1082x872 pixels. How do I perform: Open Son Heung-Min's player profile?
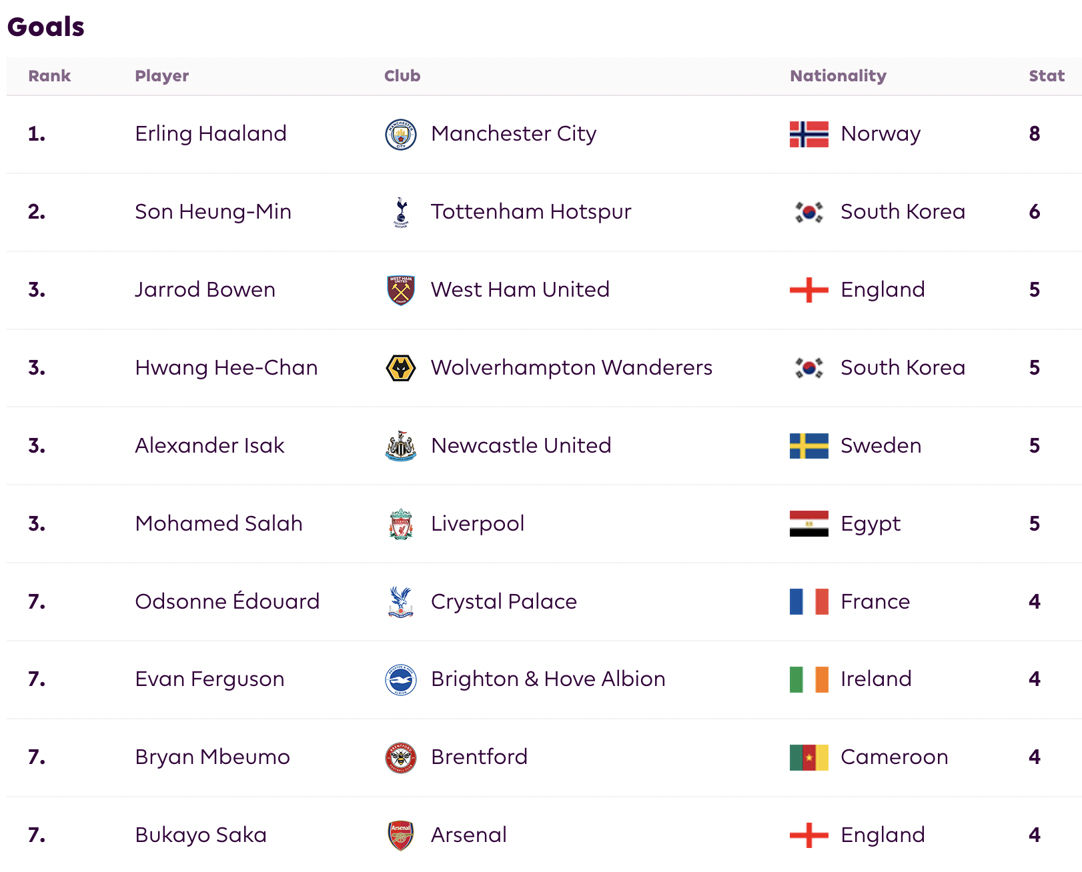pos(213,212)
